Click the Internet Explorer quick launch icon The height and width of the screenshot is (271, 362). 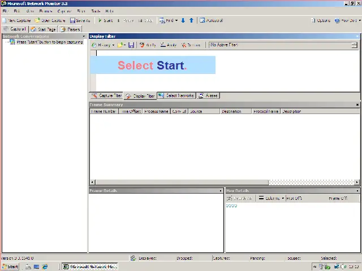[45, 266]
